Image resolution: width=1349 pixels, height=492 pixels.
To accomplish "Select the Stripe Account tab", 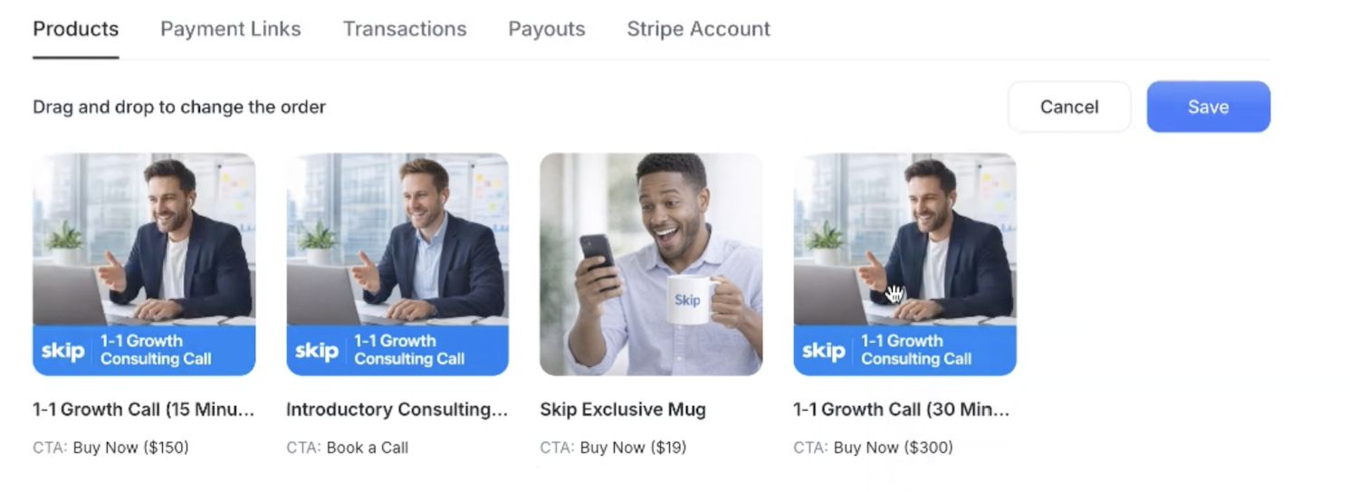I will 698,29.
